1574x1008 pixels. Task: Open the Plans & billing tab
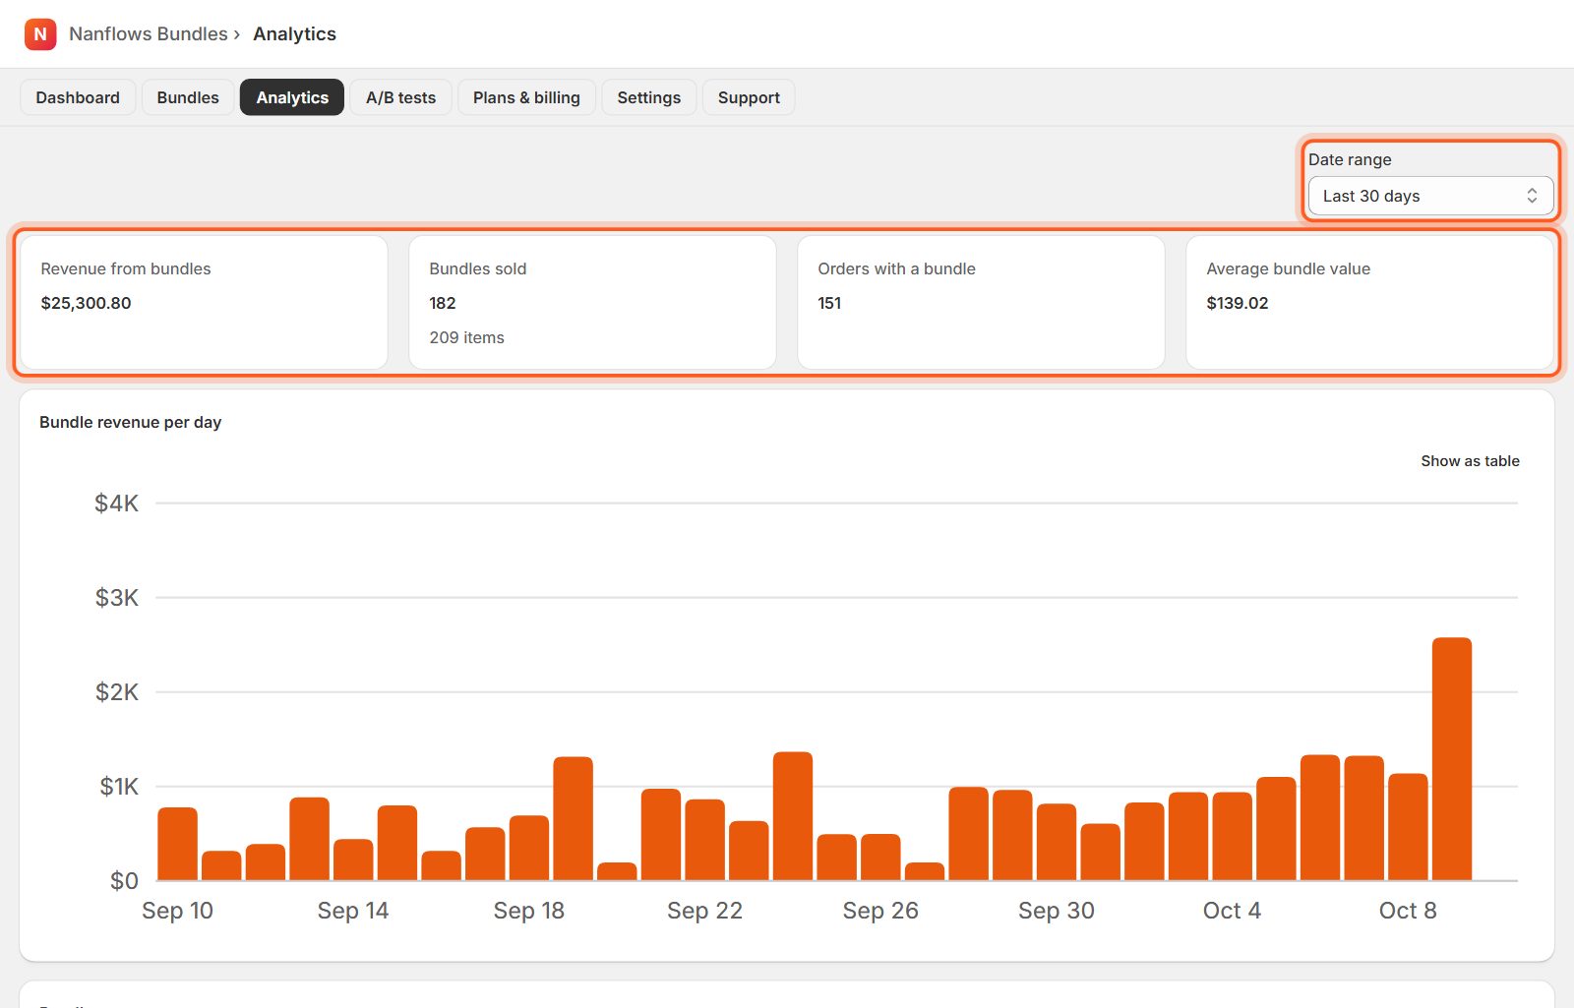click(x=526, y=97)
